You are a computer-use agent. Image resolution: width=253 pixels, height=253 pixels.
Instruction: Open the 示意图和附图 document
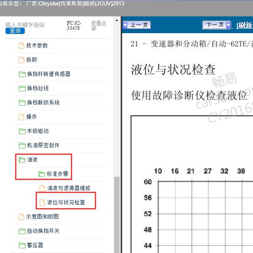click(42, 216)
